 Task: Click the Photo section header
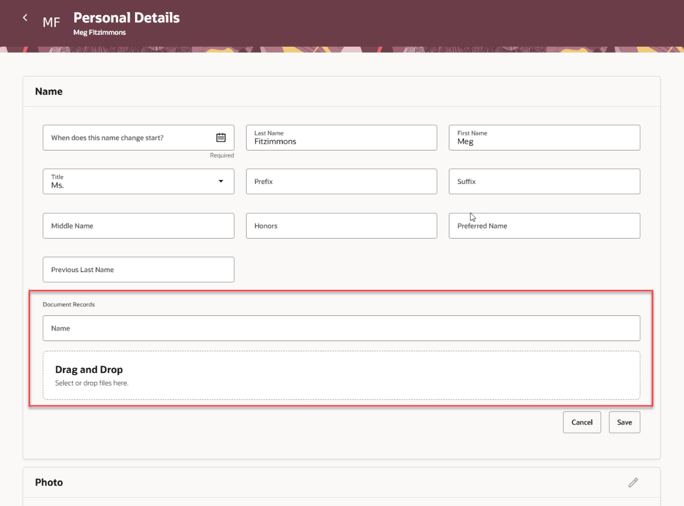coord(49,482)
